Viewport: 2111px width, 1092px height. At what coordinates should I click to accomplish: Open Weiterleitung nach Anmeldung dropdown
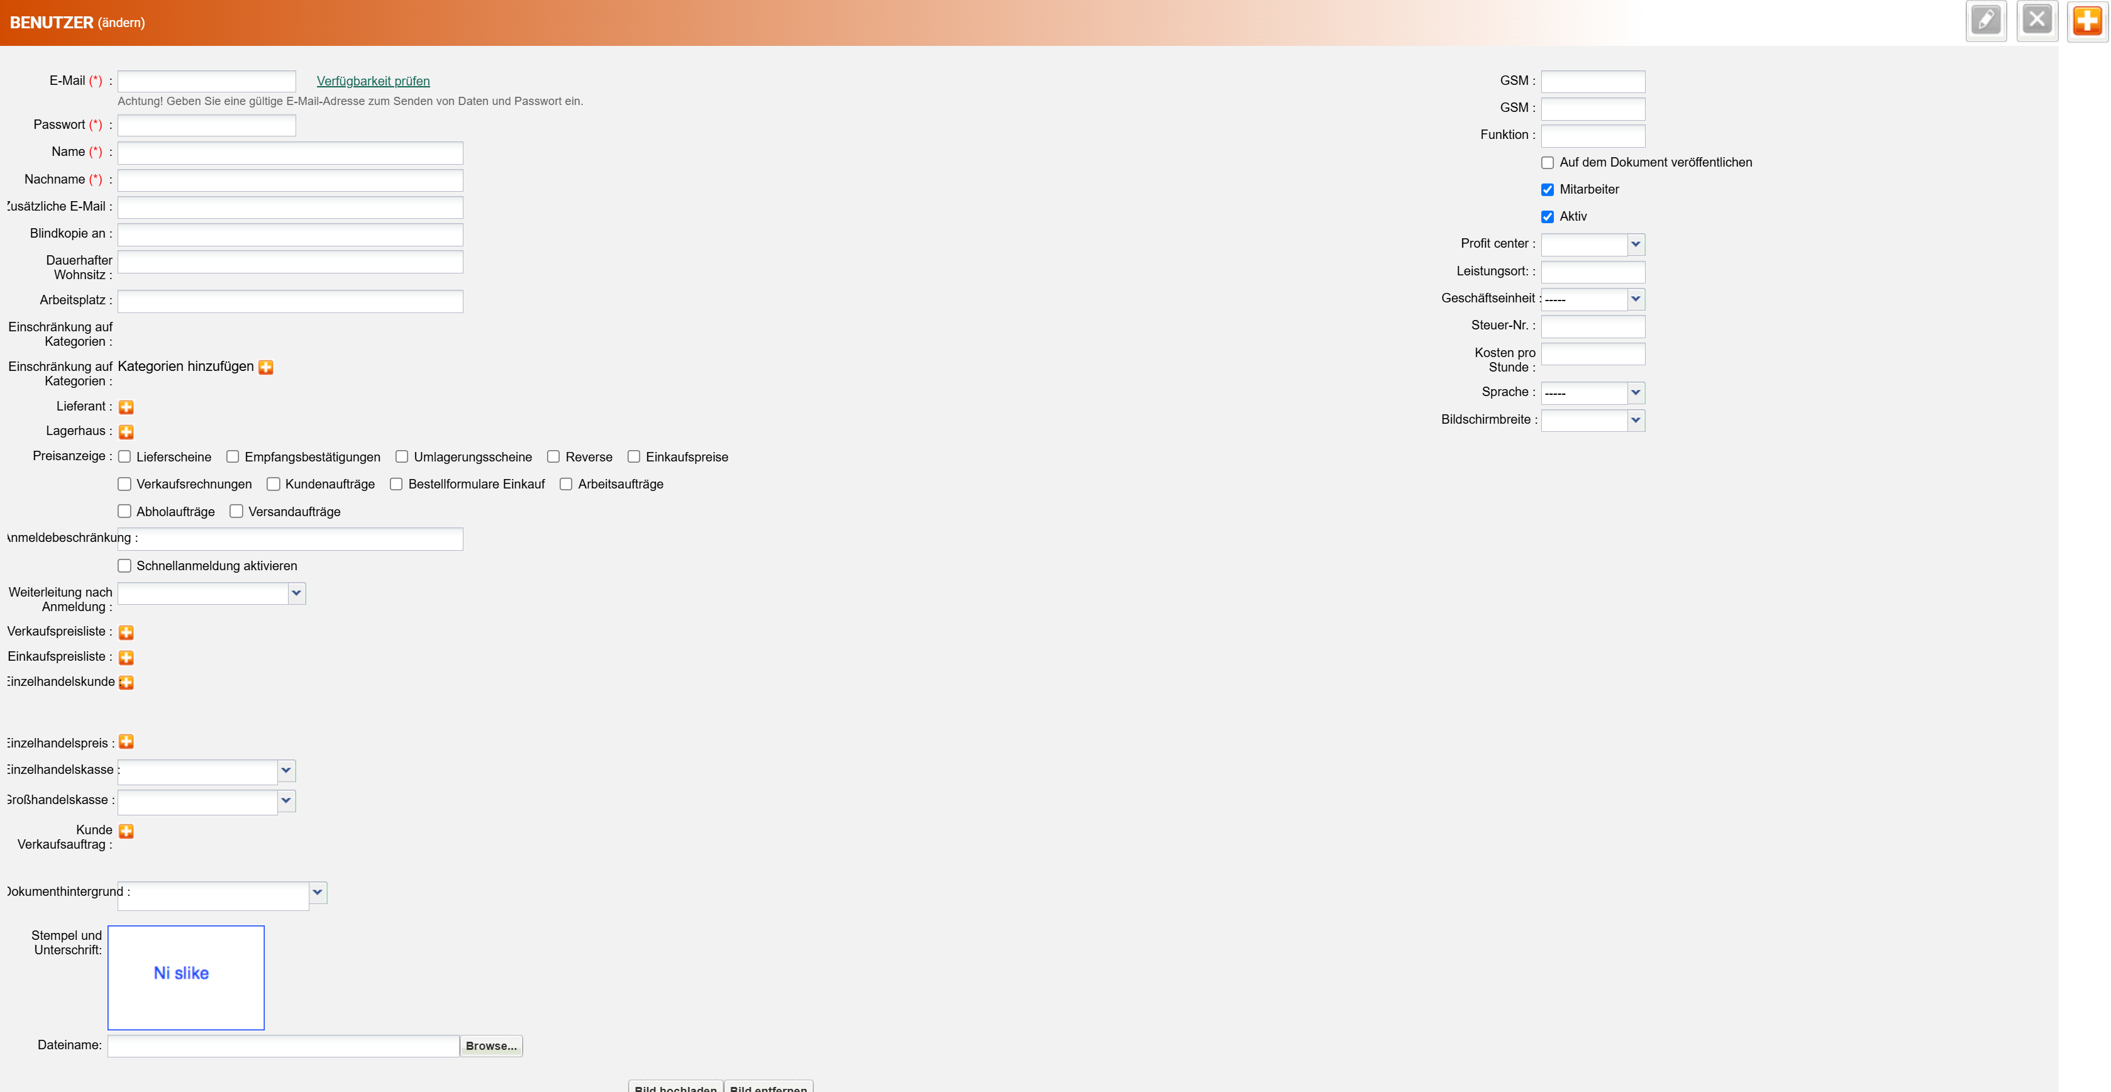point(297,593)
